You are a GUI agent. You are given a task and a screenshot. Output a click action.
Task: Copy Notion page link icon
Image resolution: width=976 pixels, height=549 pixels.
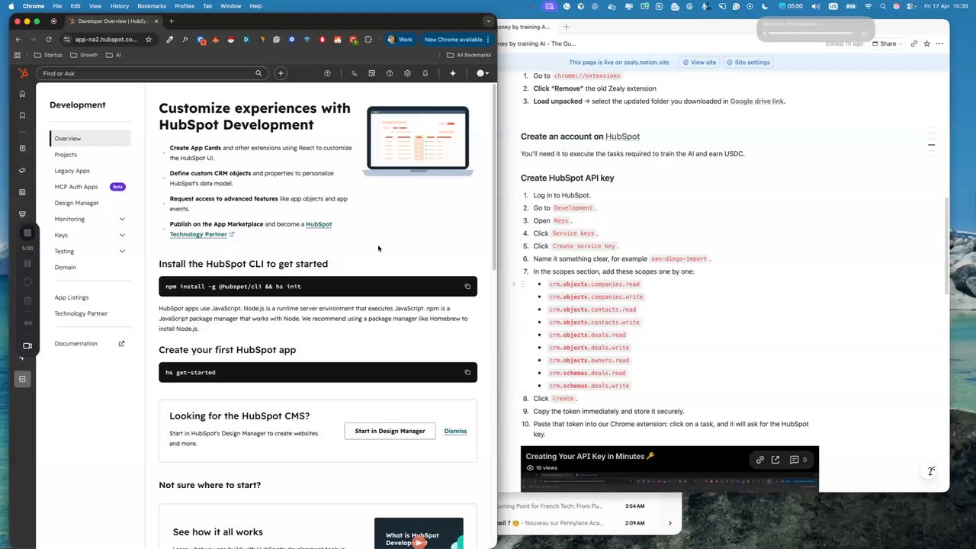pos(914,43)
